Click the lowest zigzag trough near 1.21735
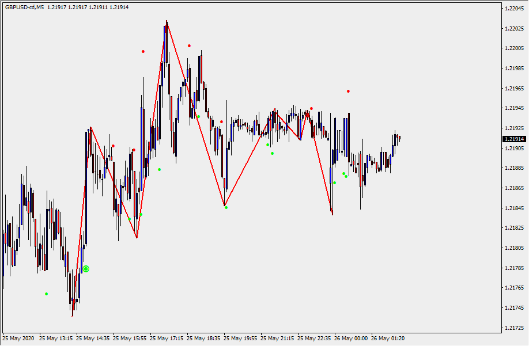 tap(73, 315)
